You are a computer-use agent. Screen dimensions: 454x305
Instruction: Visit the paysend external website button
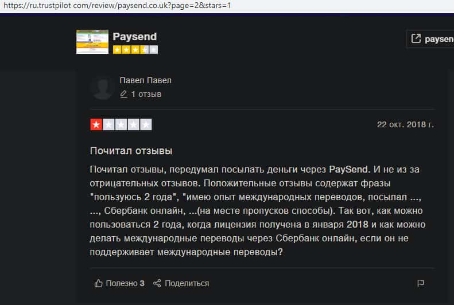432,39
